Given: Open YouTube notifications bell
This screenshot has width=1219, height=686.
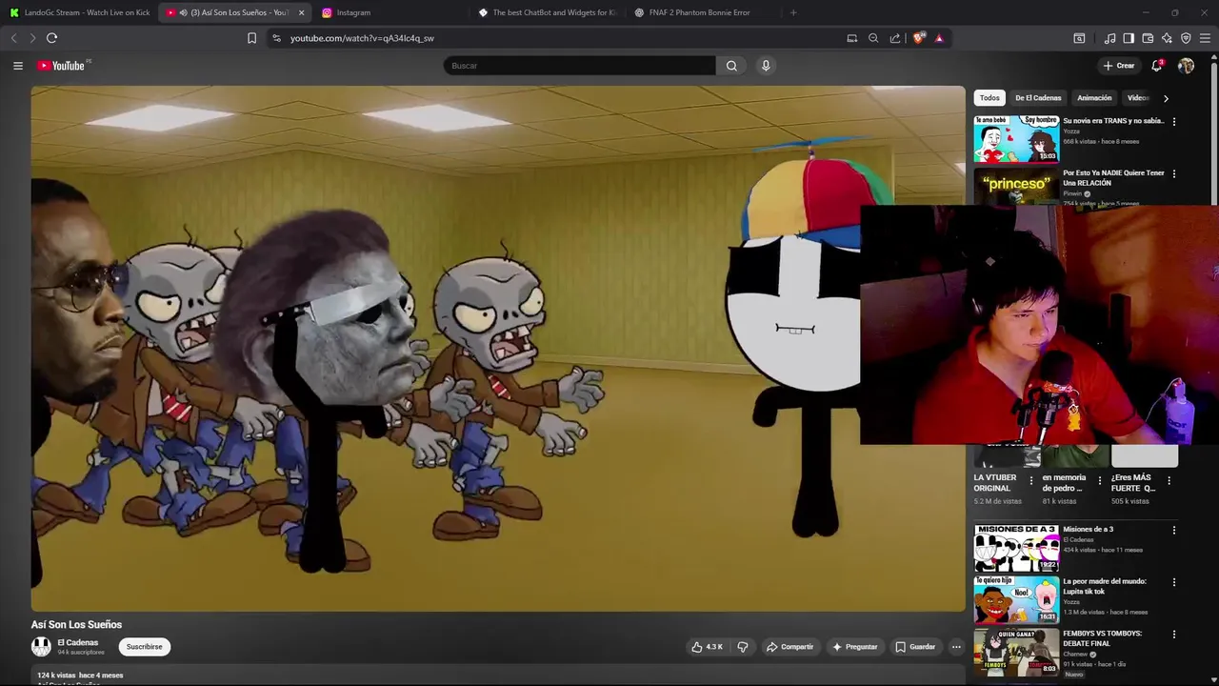Looking at the screenshot, I should (1156, 66).
